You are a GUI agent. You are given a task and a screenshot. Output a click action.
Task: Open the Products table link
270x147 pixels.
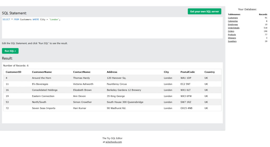tap(232, 35)
